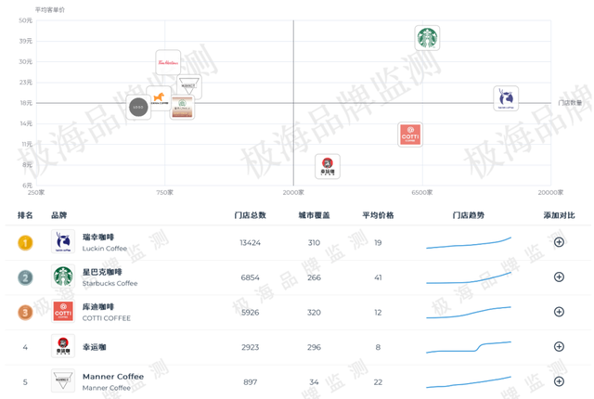
Task: Select the 幸运咖 logo marker on the chart
Action: pyautogui.click(x=328, y=166)
